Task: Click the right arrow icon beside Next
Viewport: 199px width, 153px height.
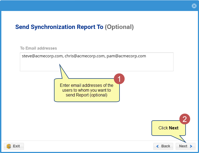Action: coord(191,146)
